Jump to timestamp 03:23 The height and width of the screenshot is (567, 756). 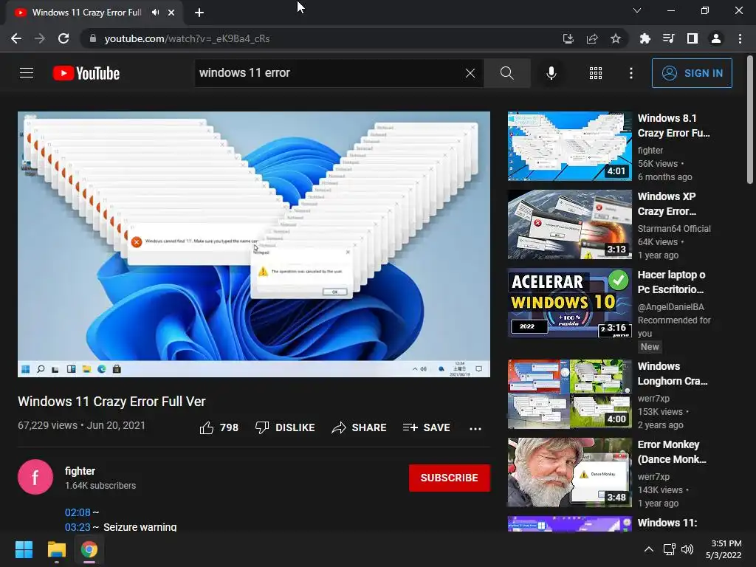click(x=78, y=527)
